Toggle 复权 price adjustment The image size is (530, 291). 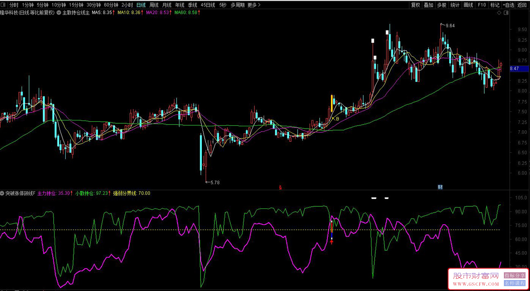415,5
